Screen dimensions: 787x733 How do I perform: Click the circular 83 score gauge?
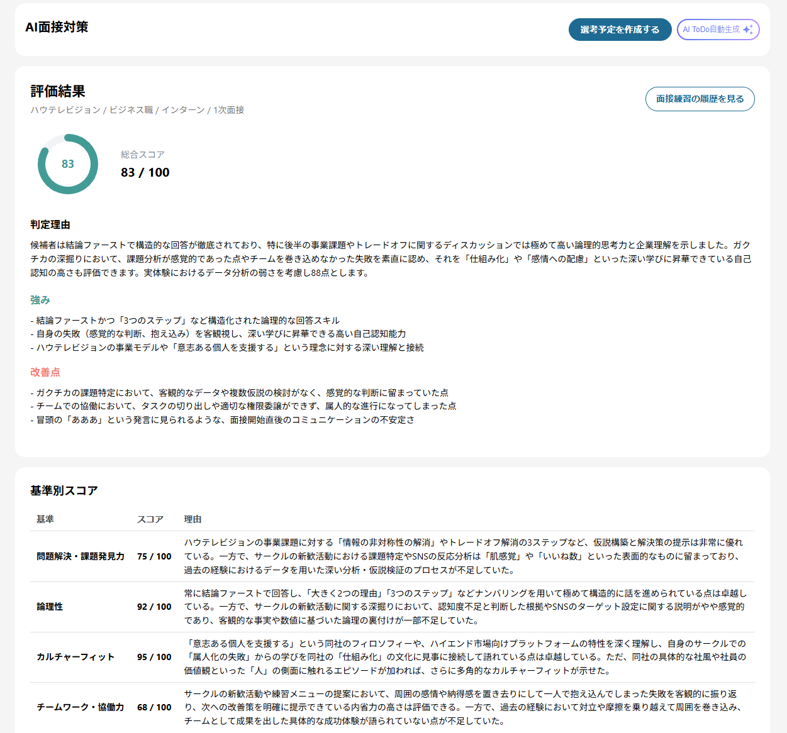pos(68,164)
